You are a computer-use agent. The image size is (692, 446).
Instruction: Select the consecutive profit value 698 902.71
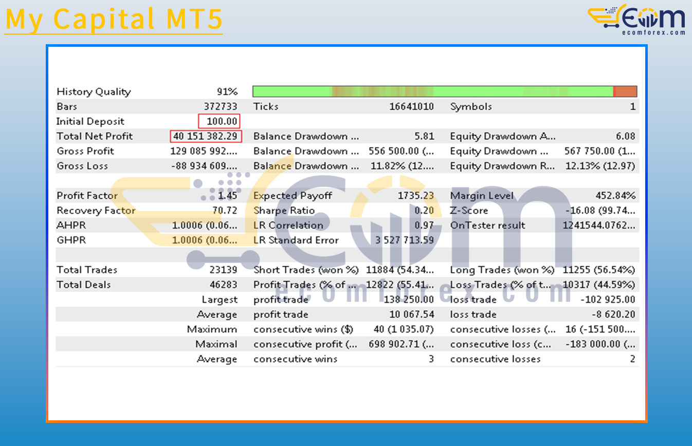click(x=402, y=344)
